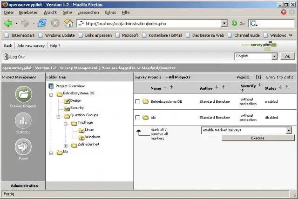The height and width of the screenshot is (199, 298).
Task: Open the Bearbeiten menu
Action: [29, 13]
